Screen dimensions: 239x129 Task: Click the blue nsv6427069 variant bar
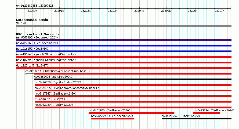[x=124, y=46]
